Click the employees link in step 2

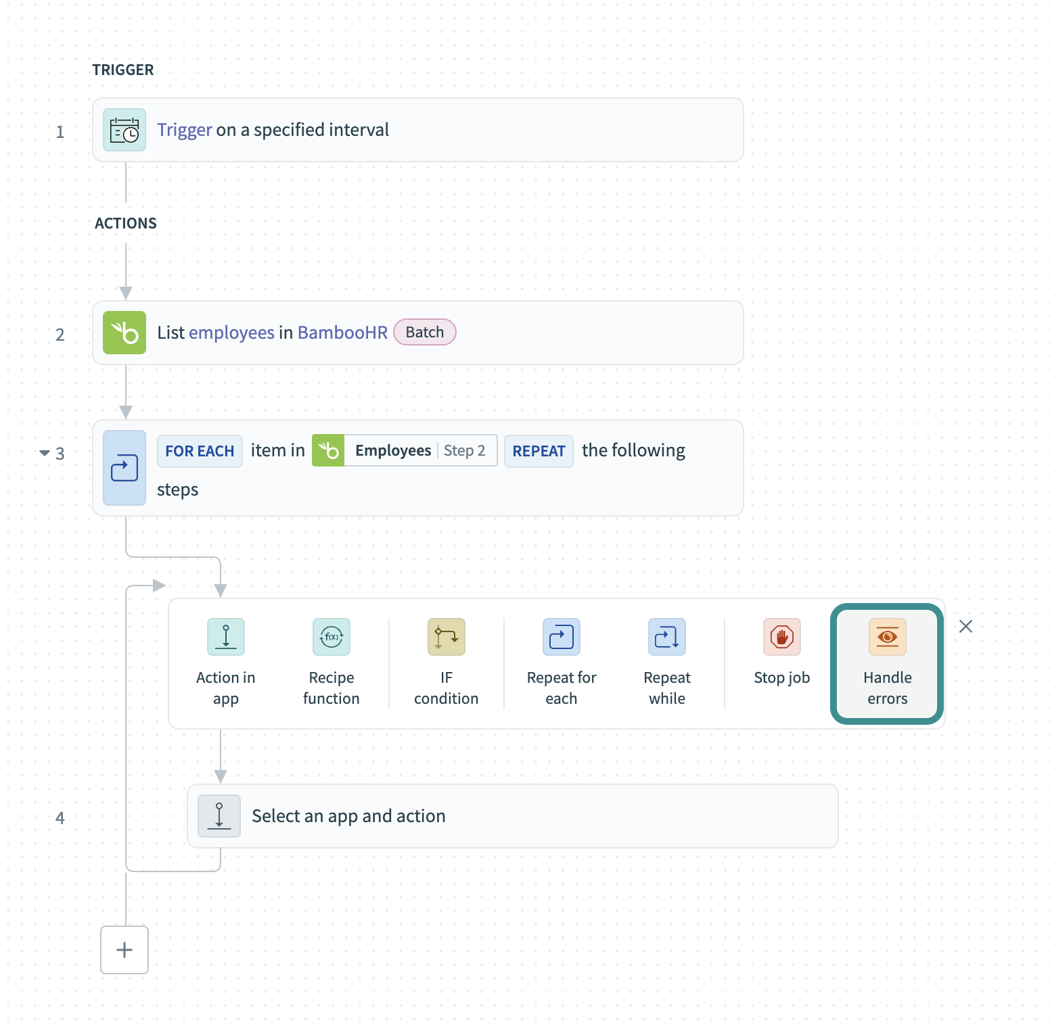(231, 333)
